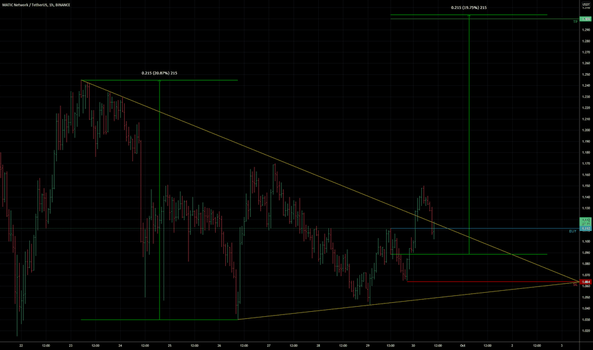Select the SL text label near triangle apex

point(575,284)
